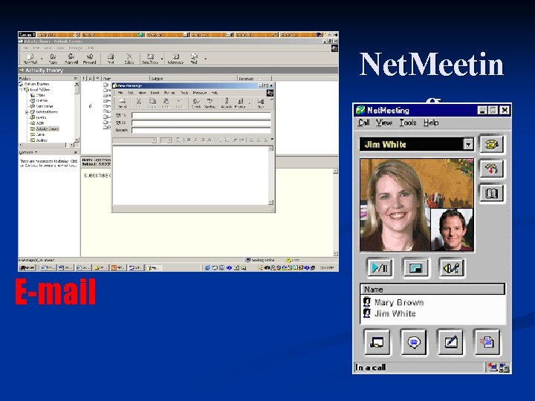This screenshot has width=535, height=401.
Task: Click the main video of the woman
Action: [396, 205]
